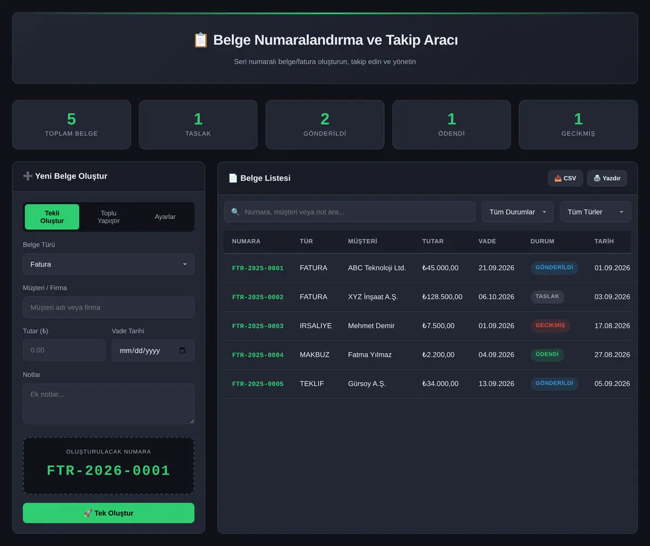This screenshot has height=546, width=650.
Task: Click the GECİKMİŞ status badge in the table
Action: [550, 326]
